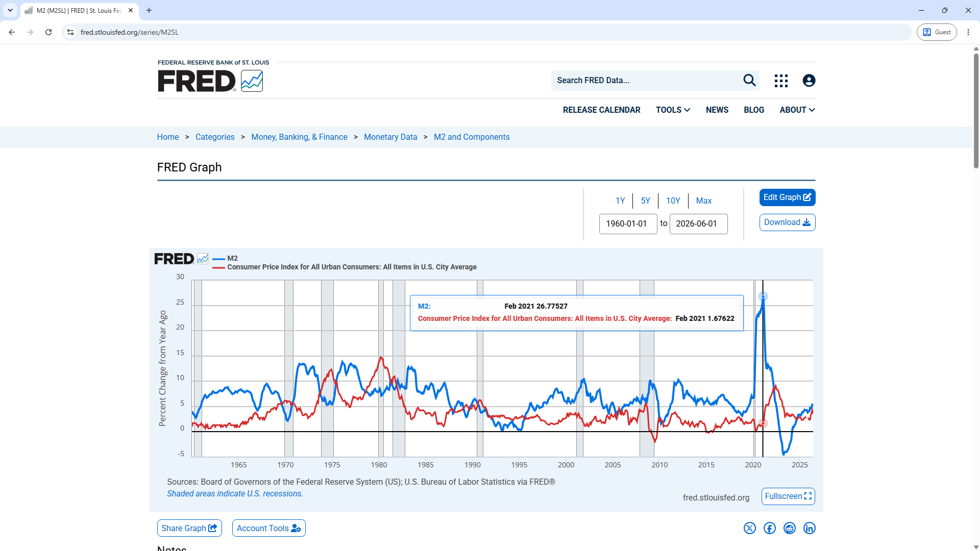980x551 pixels.
Task: Open the apps grid menu icon
Action: pyautogui.click(x=781, y=81)
